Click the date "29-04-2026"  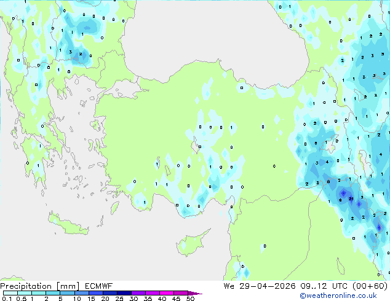pos(268,286)
